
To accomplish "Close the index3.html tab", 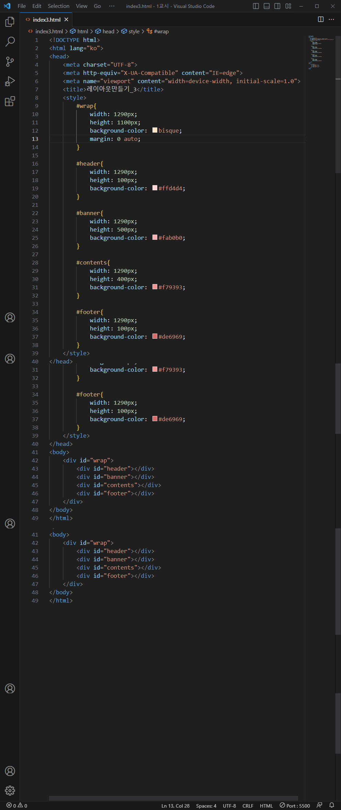I will 66,20.
